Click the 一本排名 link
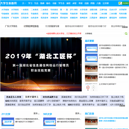 25,10
